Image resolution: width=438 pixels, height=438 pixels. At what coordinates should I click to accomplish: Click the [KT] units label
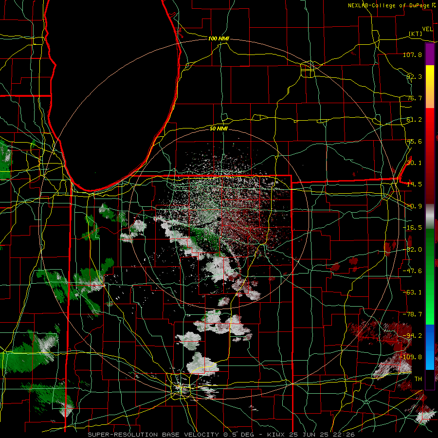pyautogui.click(x=416, y=34)
